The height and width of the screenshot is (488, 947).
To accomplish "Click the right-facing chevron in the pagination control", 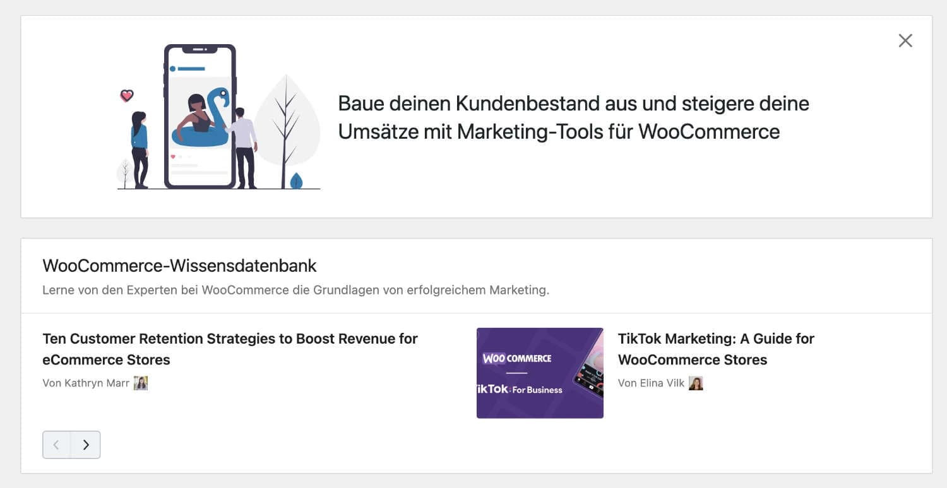I will click(86, 444).
